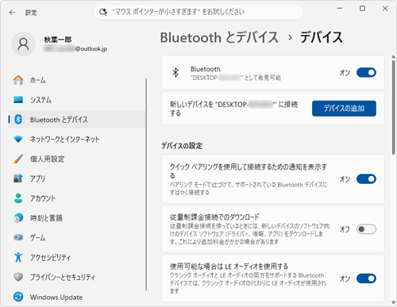Click the privacy shield icon
This screenshot has height=307, width=397.
(x=18, y=277)
